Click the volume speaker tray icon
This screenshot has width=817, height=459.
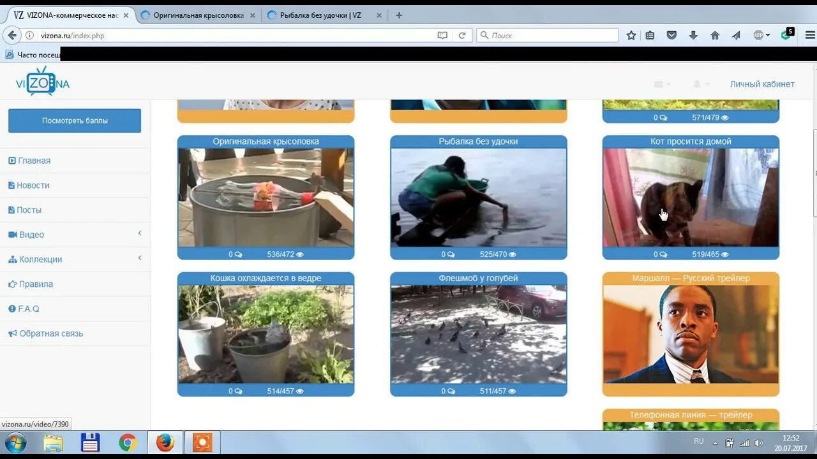[758, 442]
